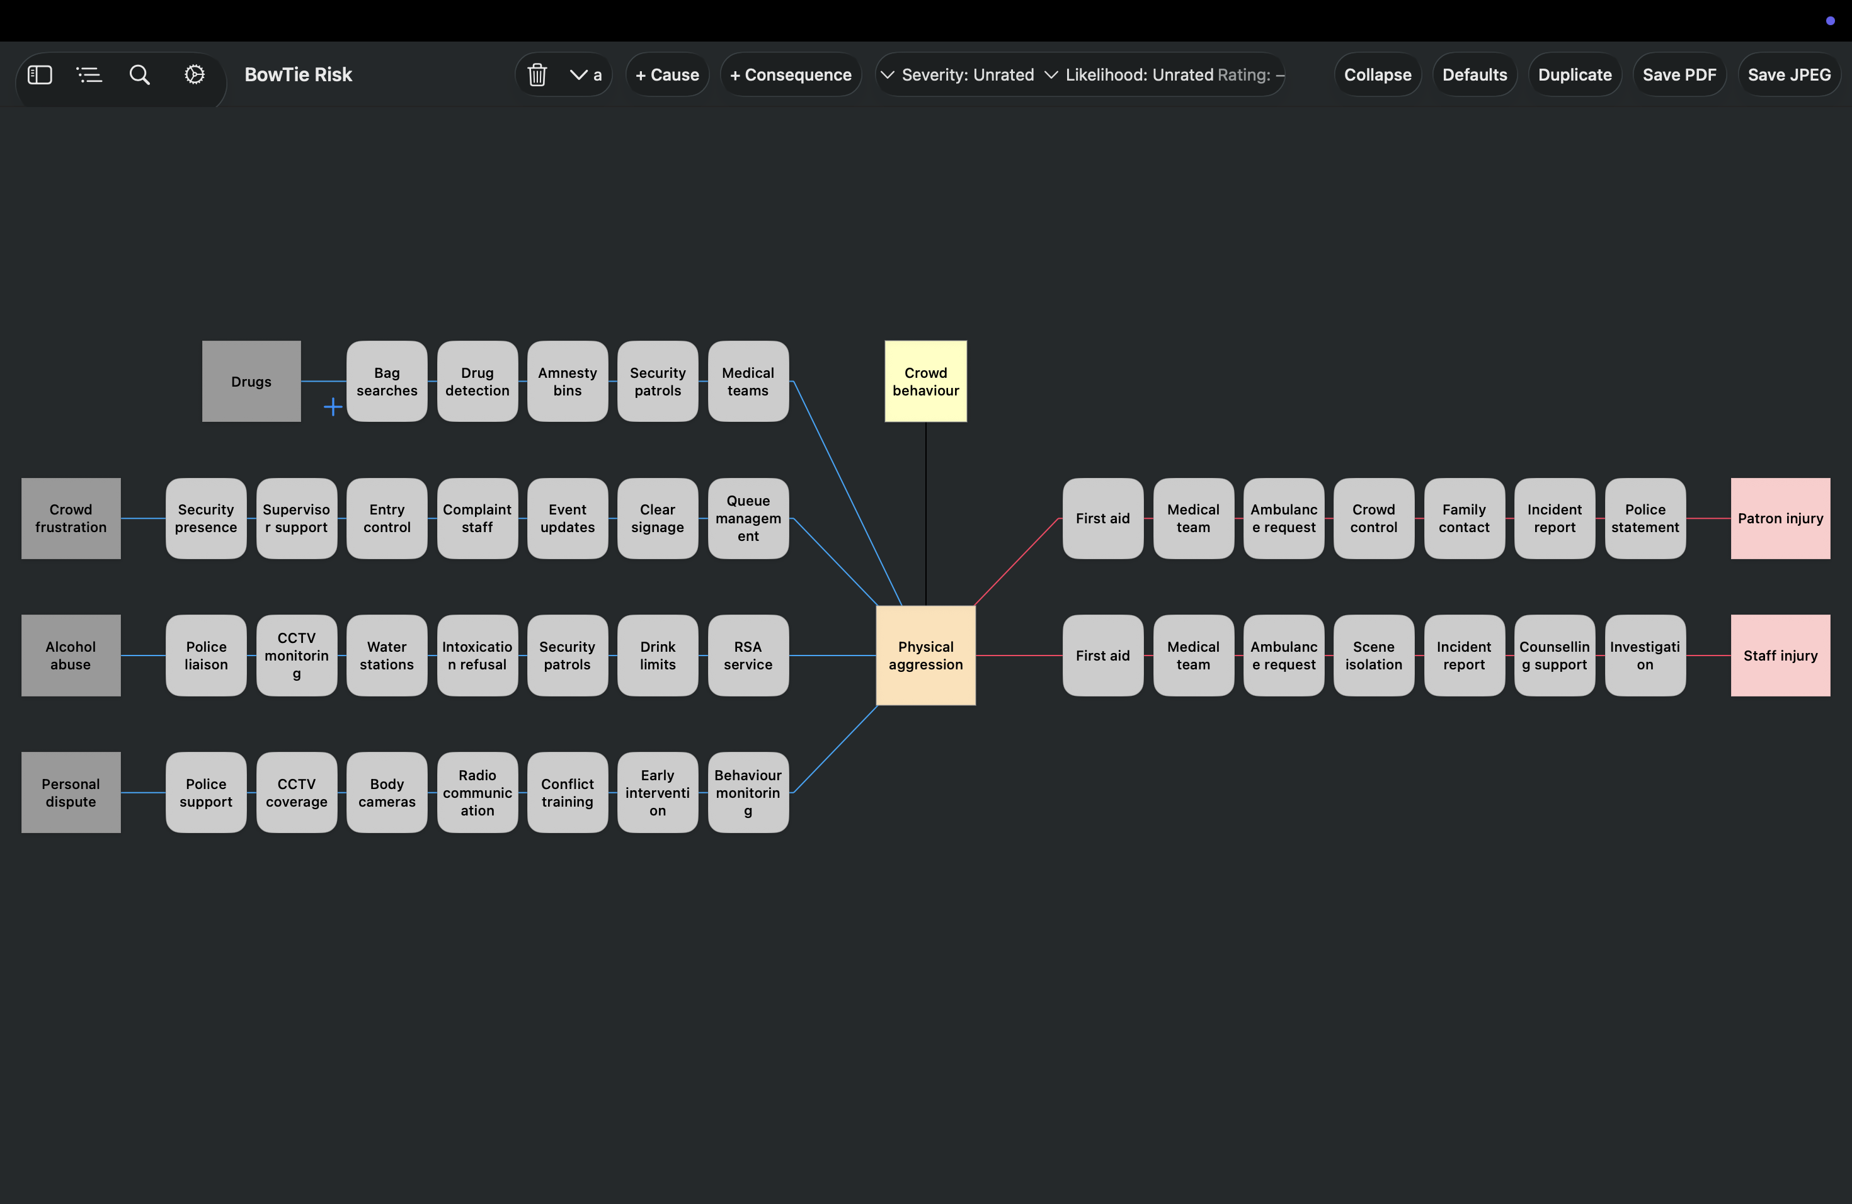Select the Staff injury consequence node
The width and height of the screenshot is (1852, 1204).
(1780, 655)
